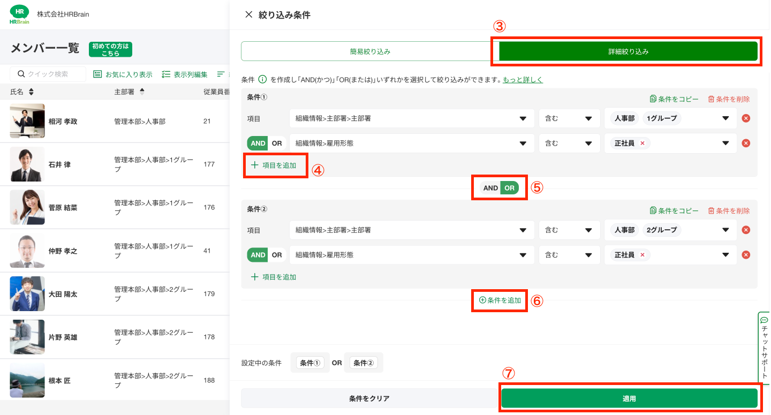Click 条件をコピー icon for 条件①

point(653,99)
